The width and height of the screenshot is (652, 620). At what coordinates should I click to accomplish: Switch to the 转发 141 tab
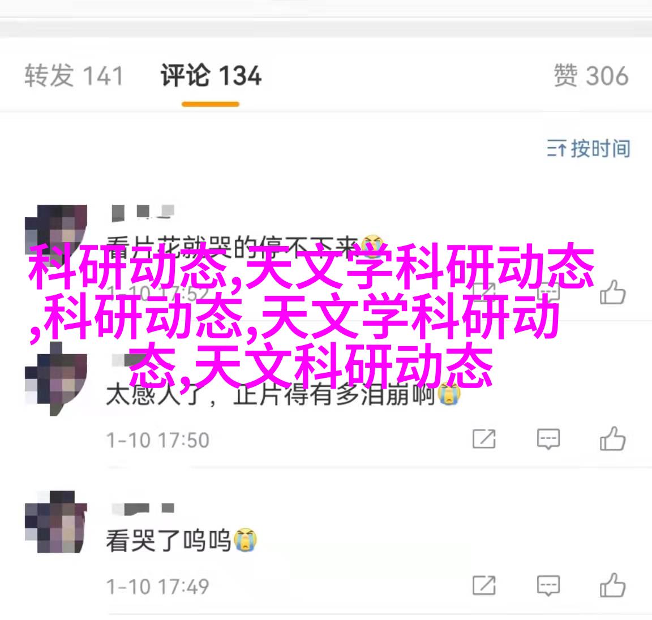pyautogui.click(x=74, y=76)
